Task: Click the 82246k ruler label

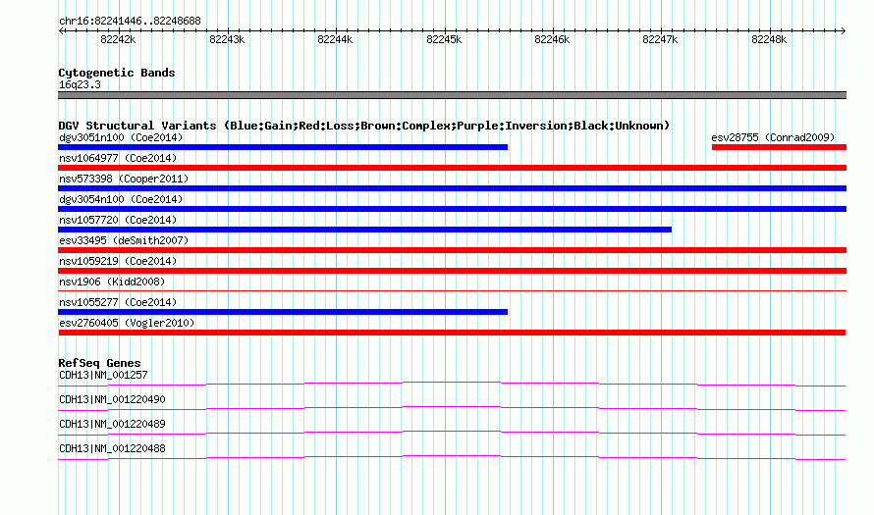Action: coord(552,39)
